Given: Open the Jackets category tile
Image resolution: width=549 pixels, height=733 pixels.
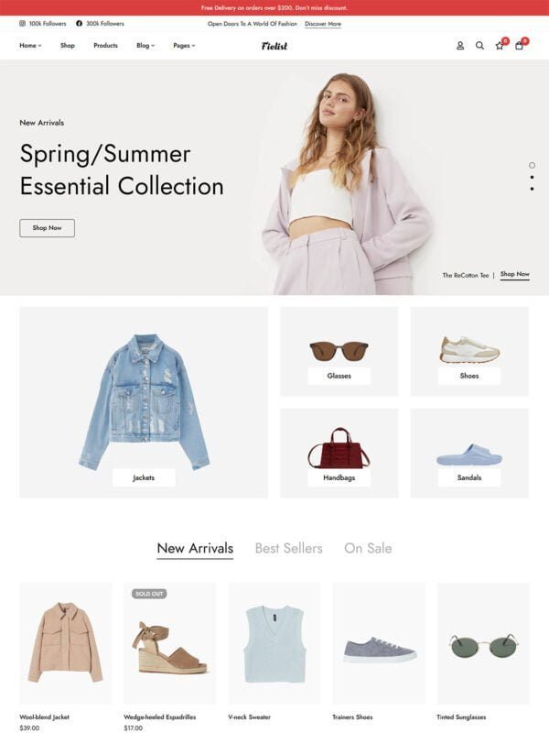Looking at the screenshot, I should tap(144, 402).
